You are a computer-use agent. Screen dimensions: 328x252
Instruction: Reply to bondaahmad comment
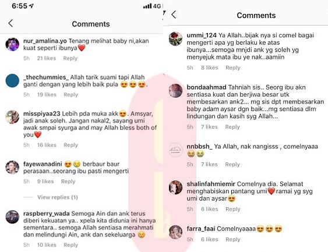[x=232, y=127]
